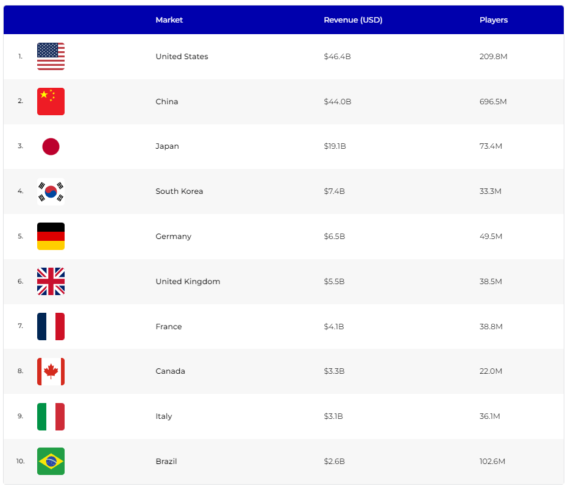Click Japan's 73.4M players value

[x=491, y=146]
